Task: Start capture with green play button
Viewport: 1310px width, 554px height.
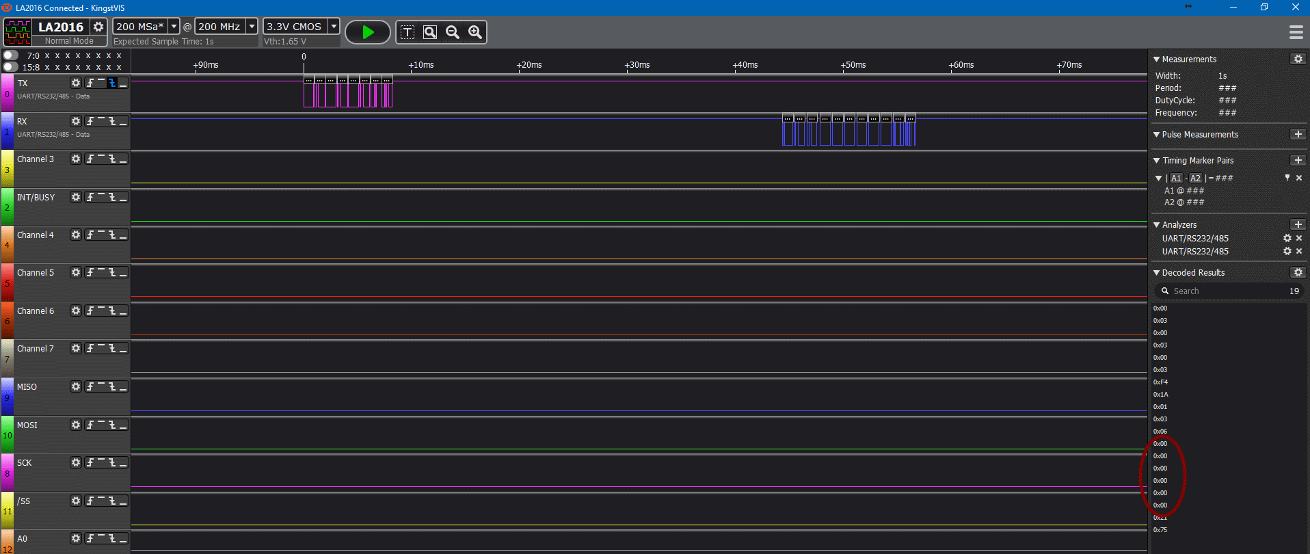Action: [368, 32]
